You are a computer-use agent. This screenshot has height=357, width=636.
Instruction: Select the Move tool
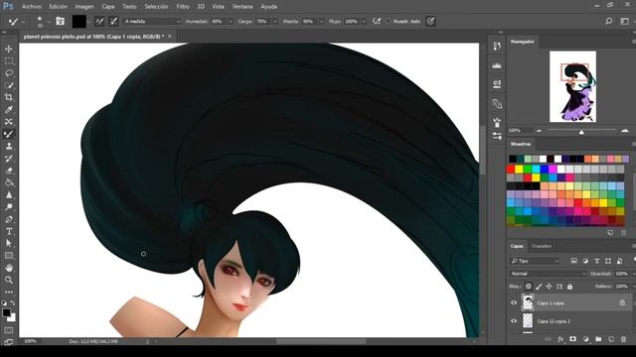(x=9, y=49)
